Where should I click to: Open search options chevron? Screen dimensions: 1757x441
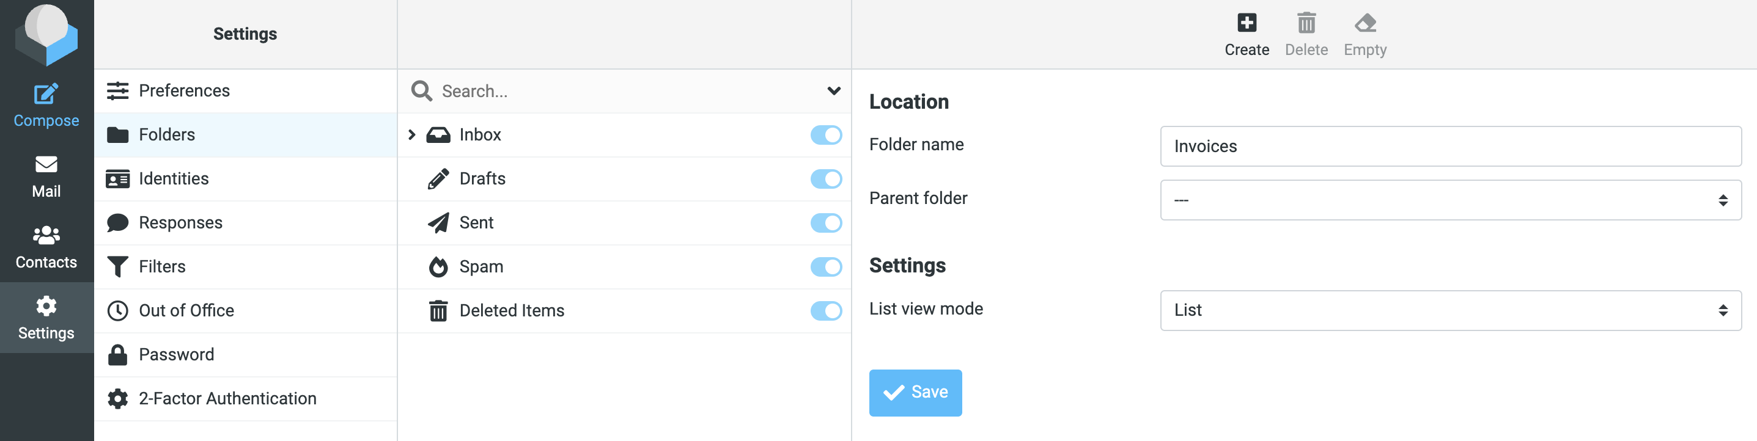(x=833, y=92)
